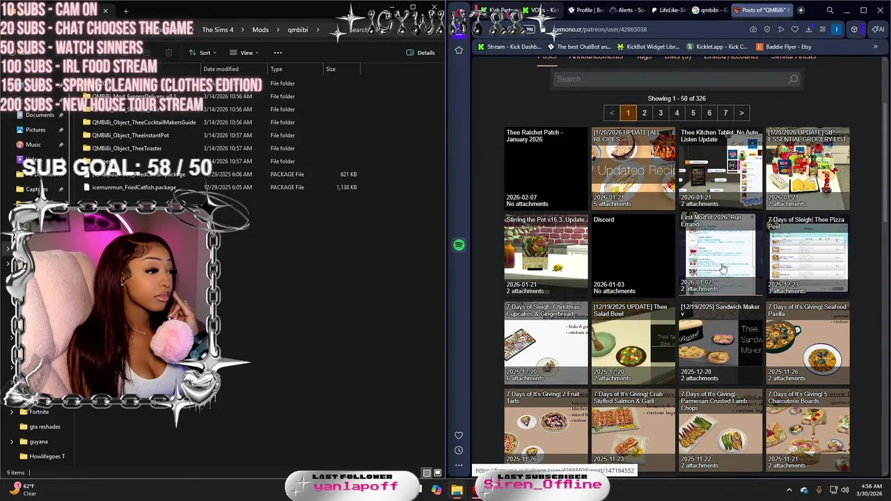Go to page 2 of posts
The height and width of the screenshot is (501, 891).
645,113
